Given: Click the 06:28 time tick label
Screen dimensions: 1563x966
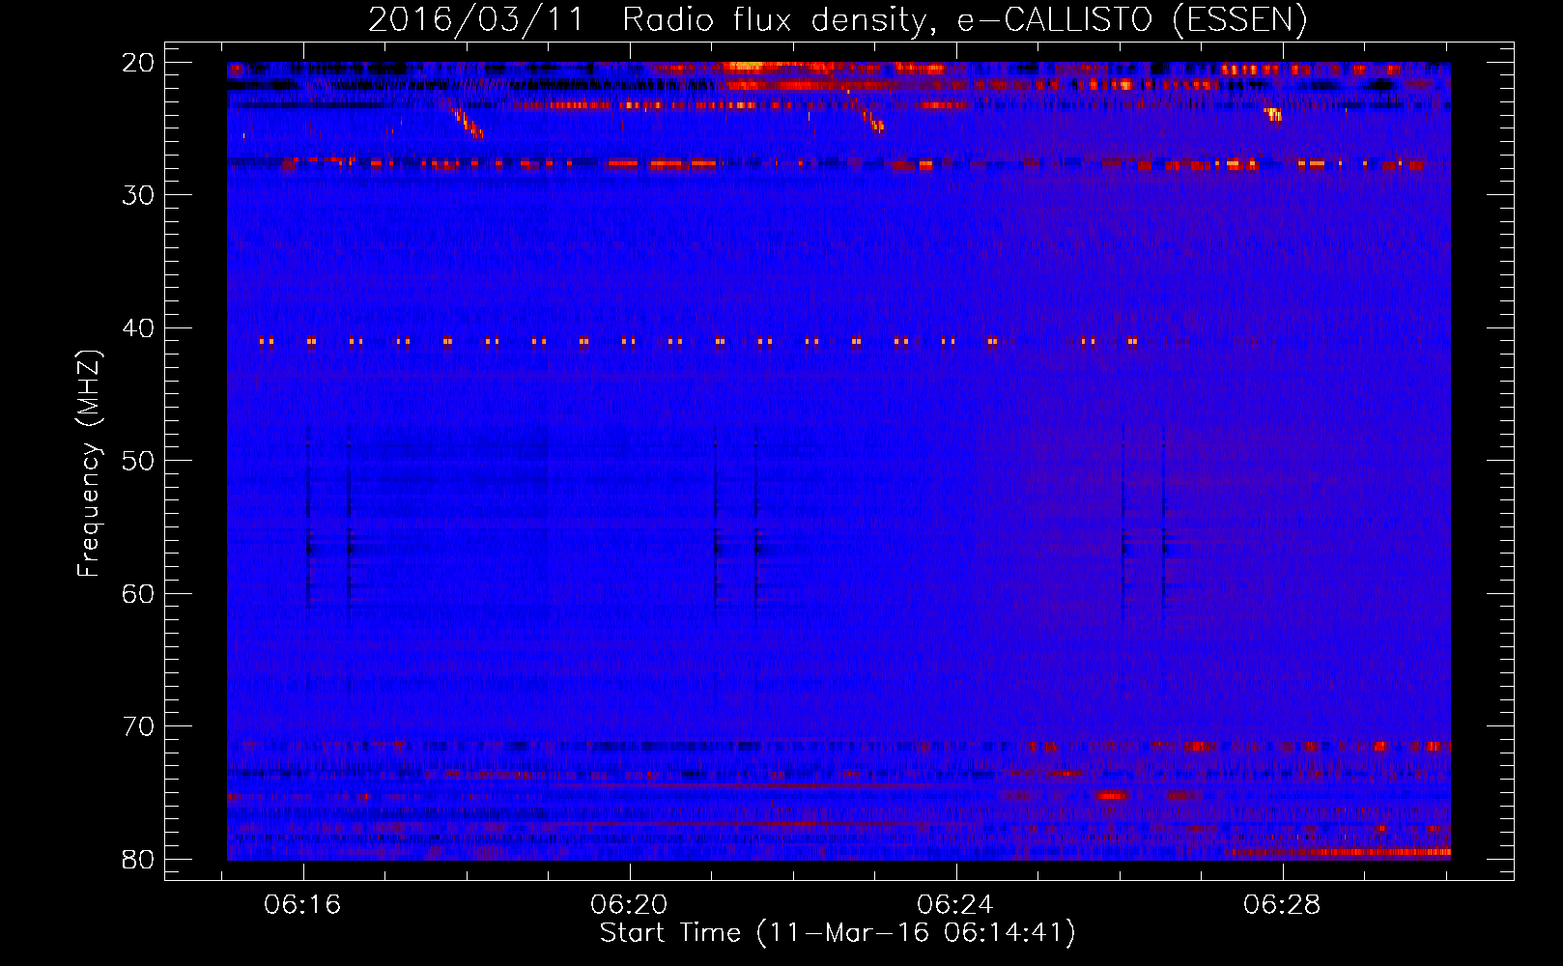Looking at the screenshot, I should click(1283, 905).
